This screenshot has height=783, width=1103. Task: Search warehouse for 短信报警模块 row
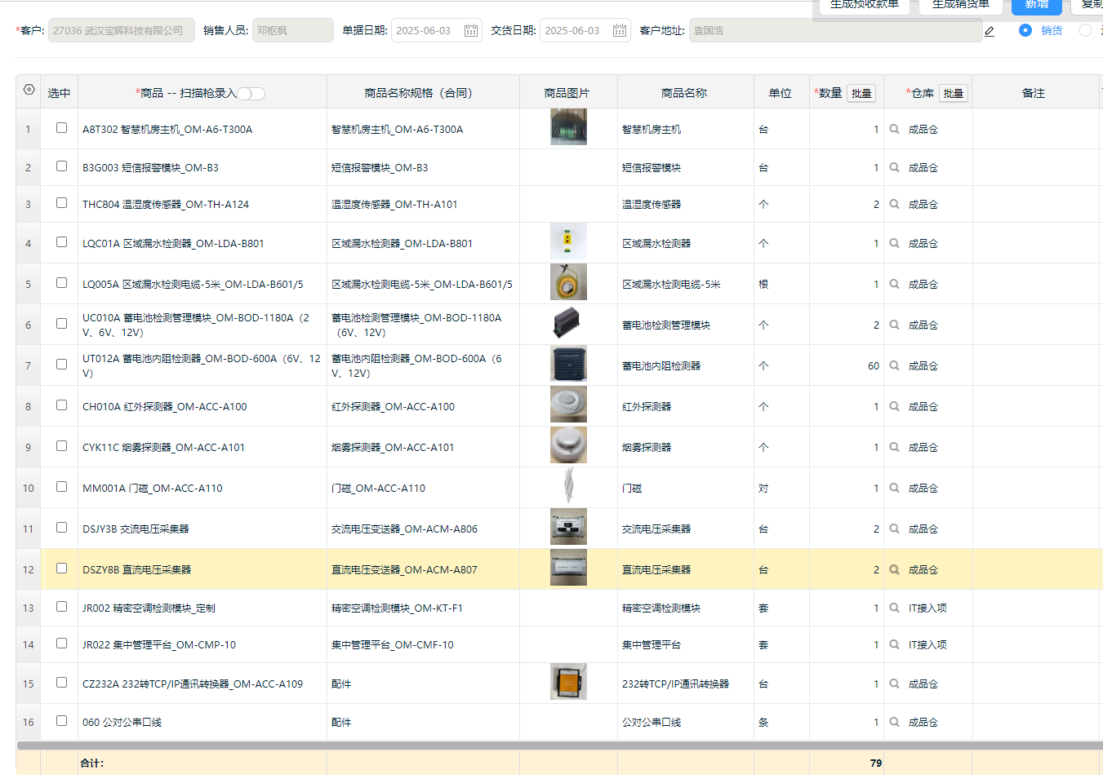coord(894,167)
